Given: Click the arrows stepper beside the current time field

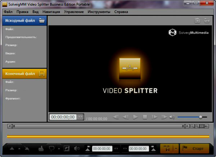Looking at the screenshot, I should click(x=80, y=117).
